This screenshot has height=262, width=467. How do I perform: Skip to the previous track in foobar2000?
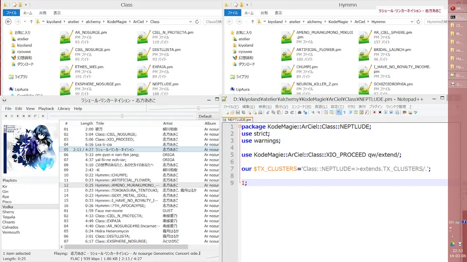(24, 116)
